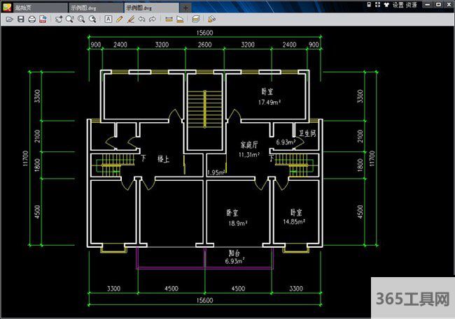Image resolution: width=455 pixels, height=319 pixels.
Task: Save drawing with the floppy disk icon
Action: coord(21,19)
